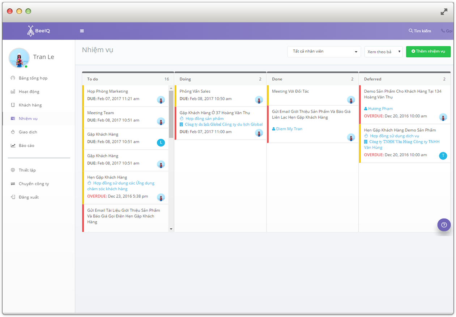This screenshot has height=317, width=456.
Task: Click the Thiết lập gear icon
Action: click(13, 170)
